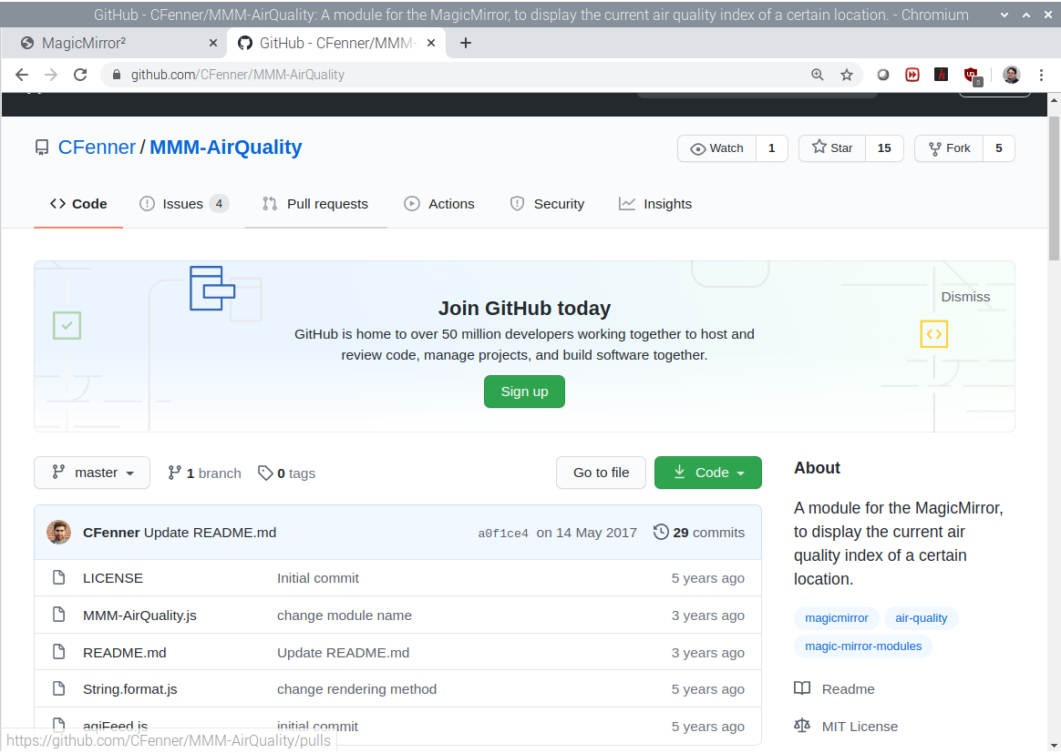View the 5 forks count
Viewport: 1061px width, 753px height.
(999, 148)
